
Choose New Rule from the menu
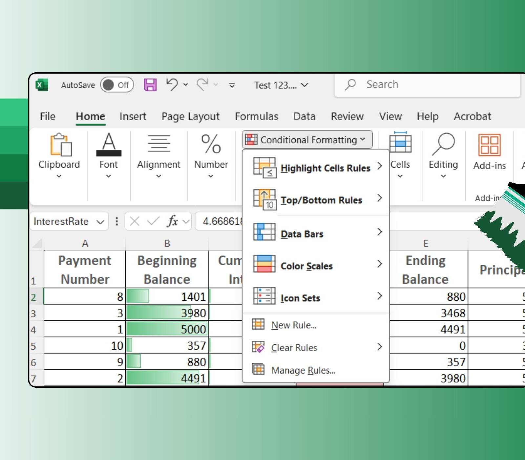pyautogui.click(x=294, y=325)
